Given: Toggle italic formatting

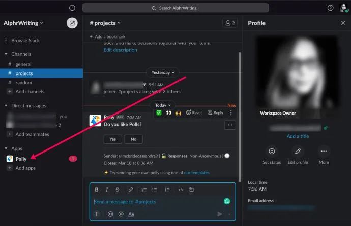Looking at the screenshot, I should 107,190.
